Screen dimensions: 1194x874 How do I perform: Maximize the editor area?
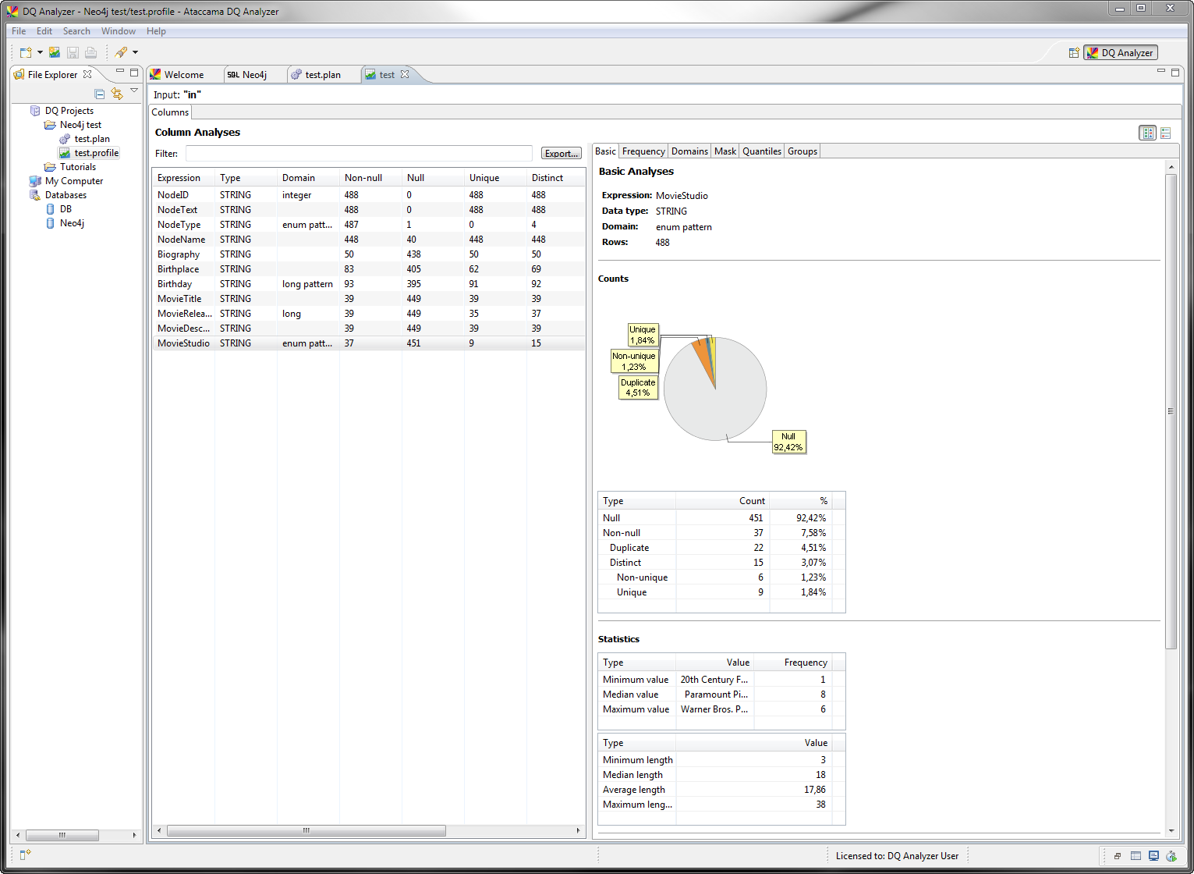1176,72
